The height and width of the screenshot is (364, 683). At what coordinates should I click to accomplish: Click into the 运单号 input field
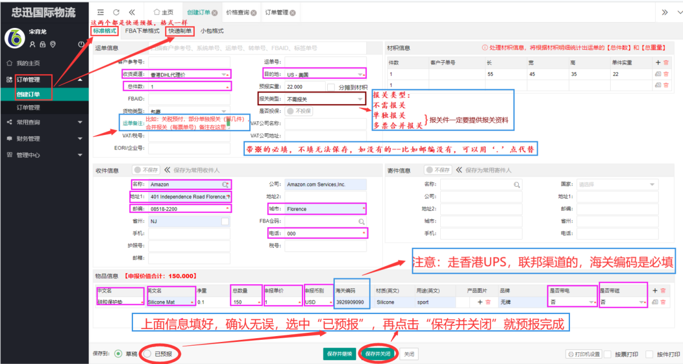tap(326, 62)
